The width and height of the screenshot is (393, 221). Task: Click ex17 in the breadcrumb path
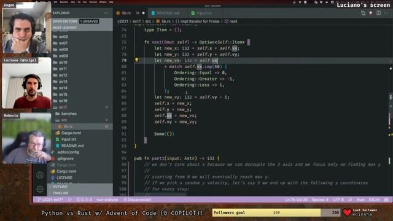point(136,21)
